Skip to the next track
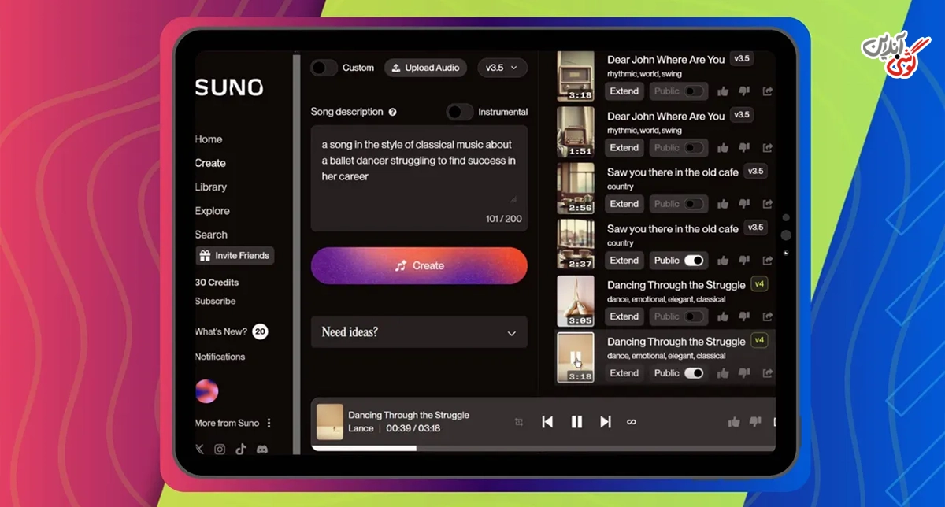The height and width of the screenshot is (507, 945). coord(605,422)
